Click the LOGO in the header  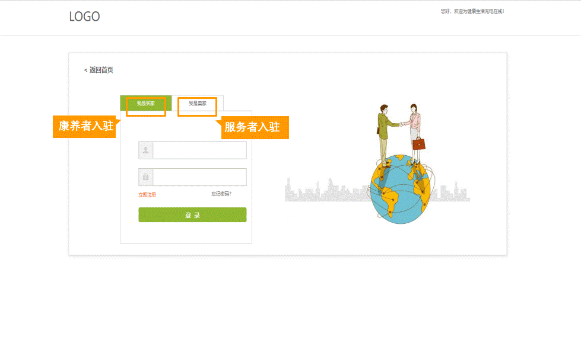(84, 17)
